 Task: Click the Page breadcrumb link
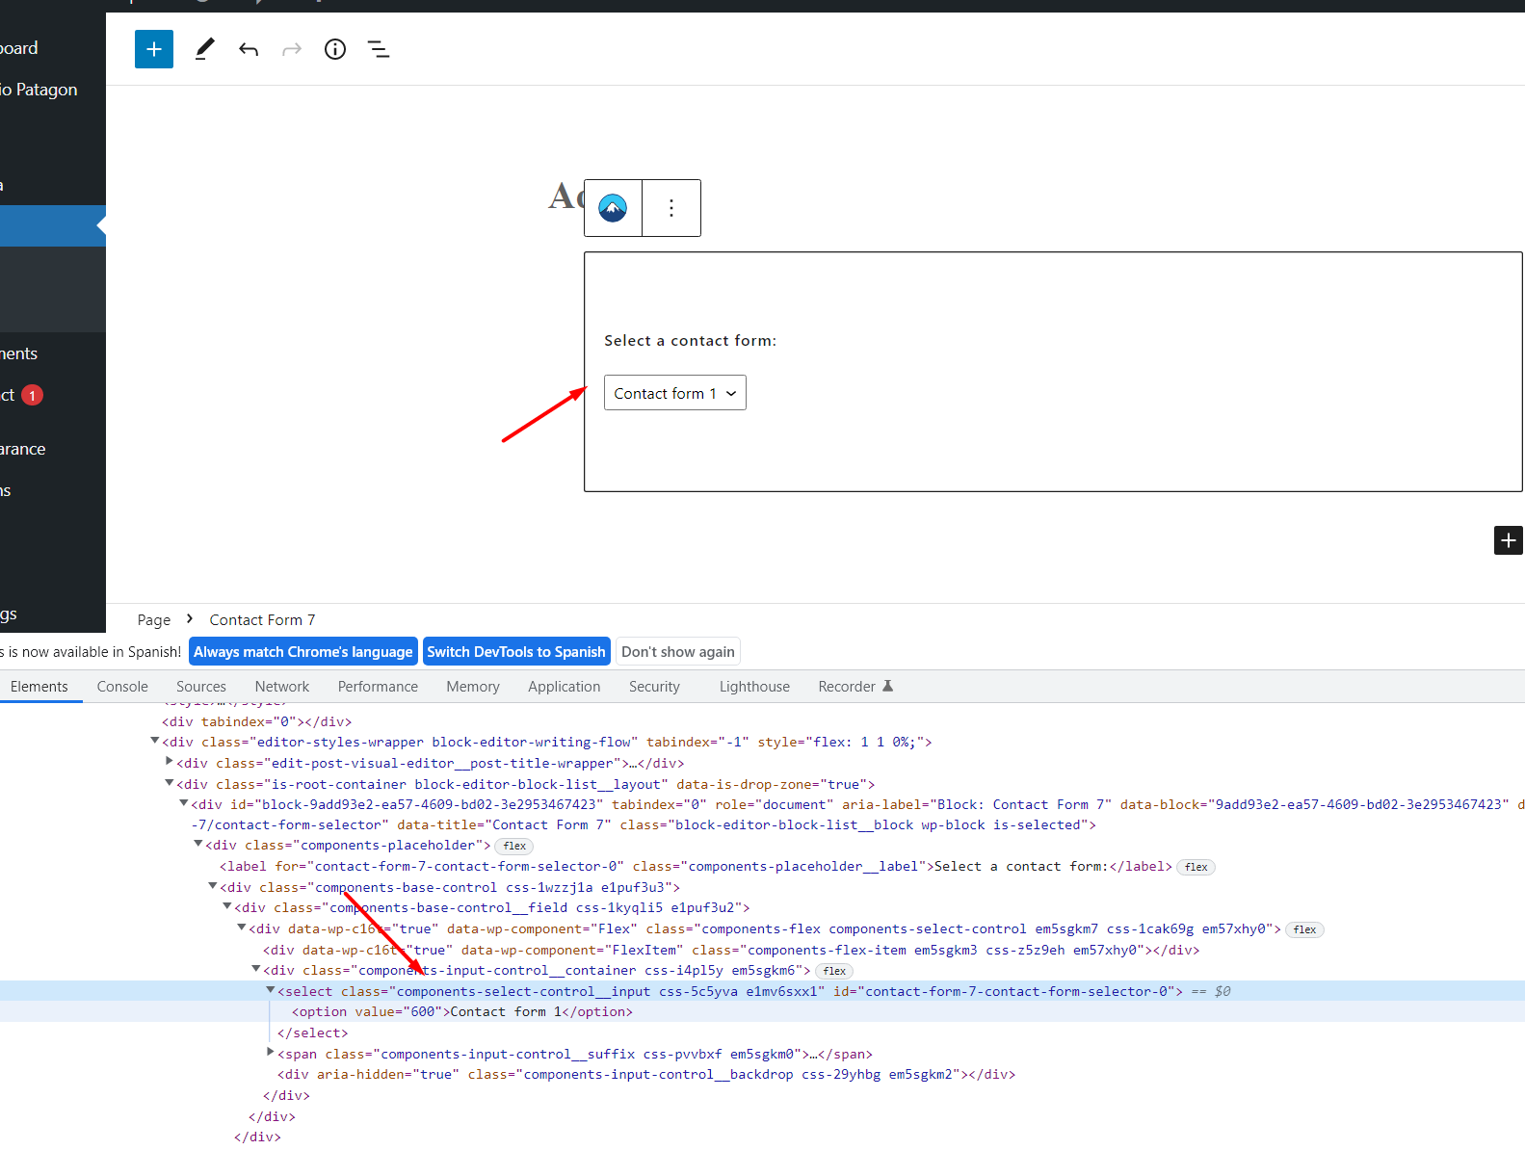point(154,620)
